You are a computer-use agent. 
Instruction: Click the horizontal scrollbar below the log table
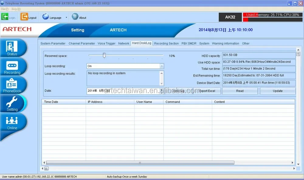140,163
